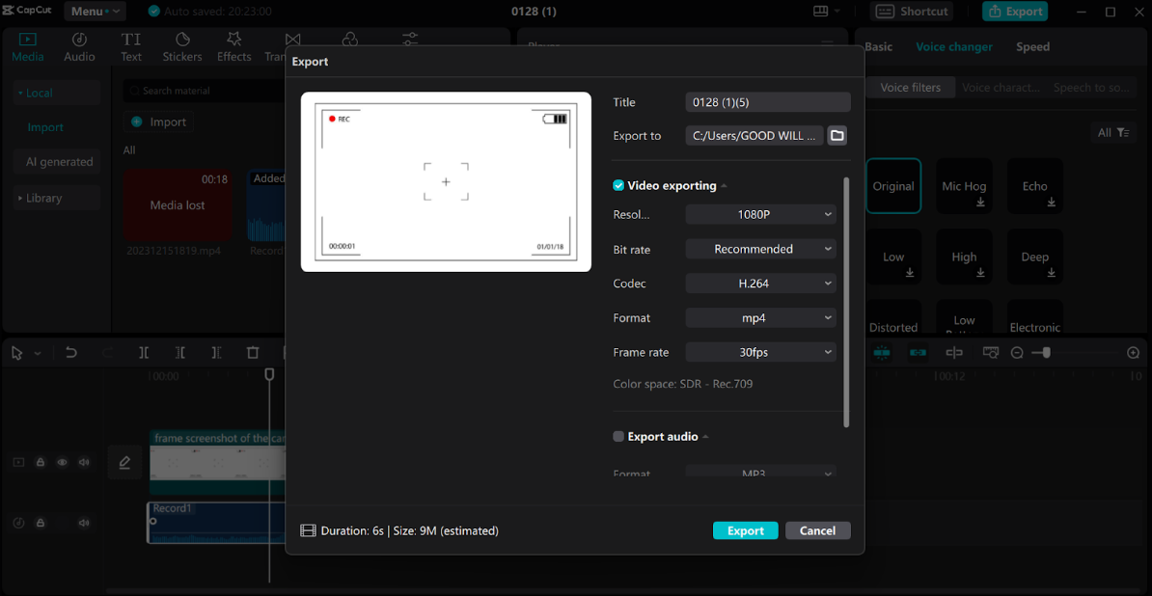The width and height of the screenshot is (1152, 596).
Task: Open the Frame rate 30fps dropdown
Action: pyautogui.click(x=760, y=352)
